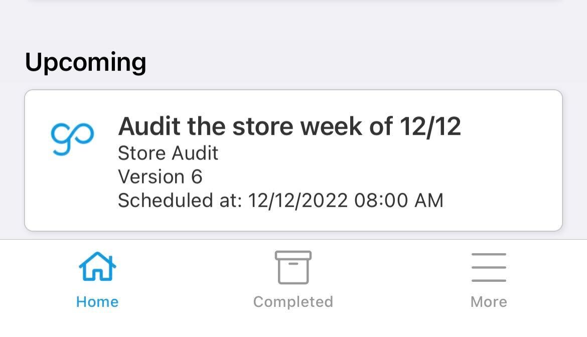Tap the Upcoming section header
Screen dimensions: 587x337
86,61
